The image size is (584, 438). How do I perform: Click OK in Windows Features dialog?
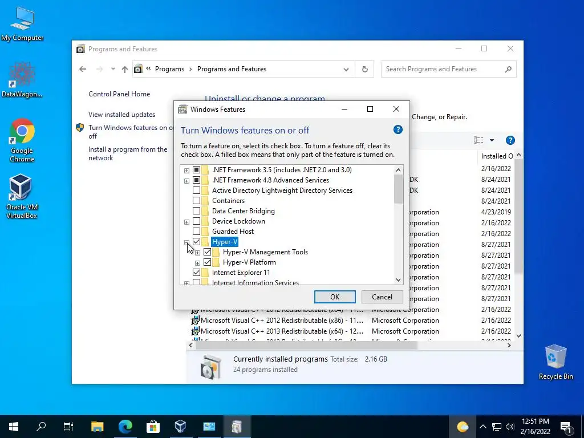coord(335,297)
